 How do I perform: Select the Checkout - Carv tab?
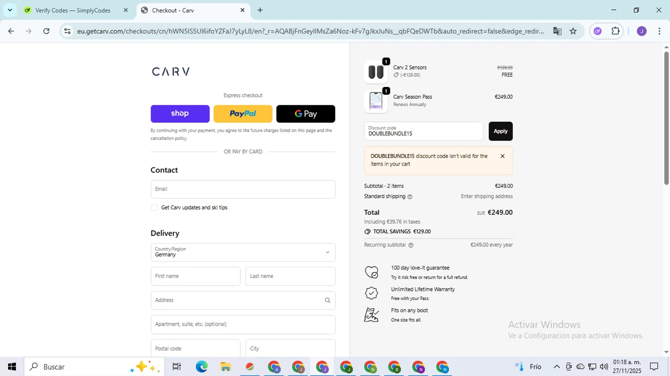[173, 10]
